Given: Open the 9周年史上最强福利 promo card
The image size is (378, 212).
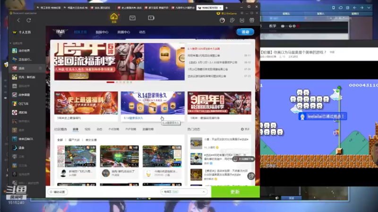Looking at the screenshot, I should [x=86, y=106].
